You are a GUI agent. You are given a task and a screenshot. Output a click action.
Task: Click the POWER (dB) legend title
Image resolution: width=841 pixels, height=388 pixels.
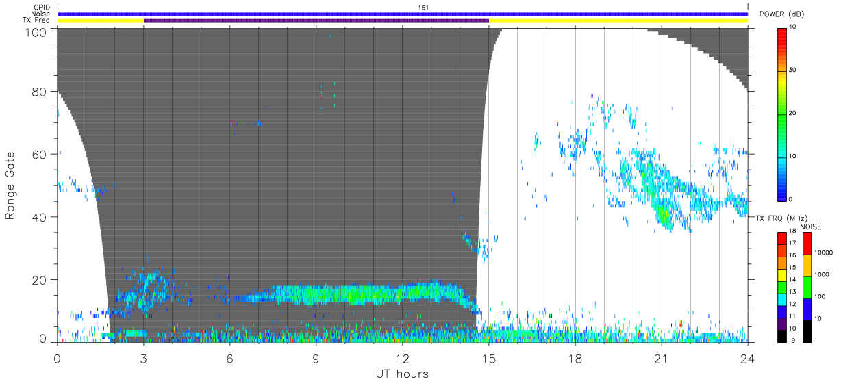781,14
